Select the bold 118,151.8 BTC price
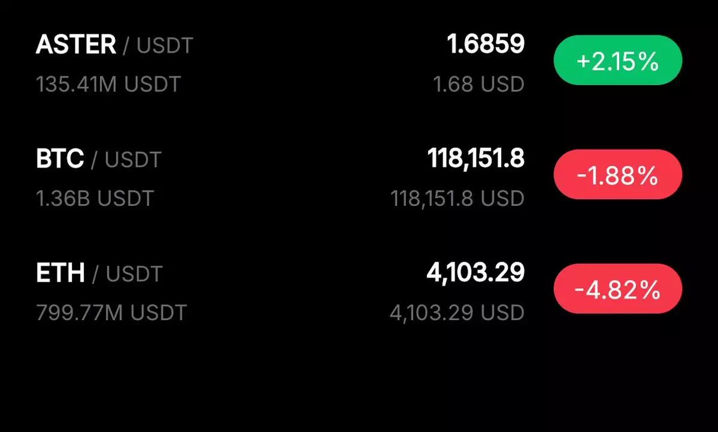The image size is (718, 432). pyautogui.click(x=475, y=159)
